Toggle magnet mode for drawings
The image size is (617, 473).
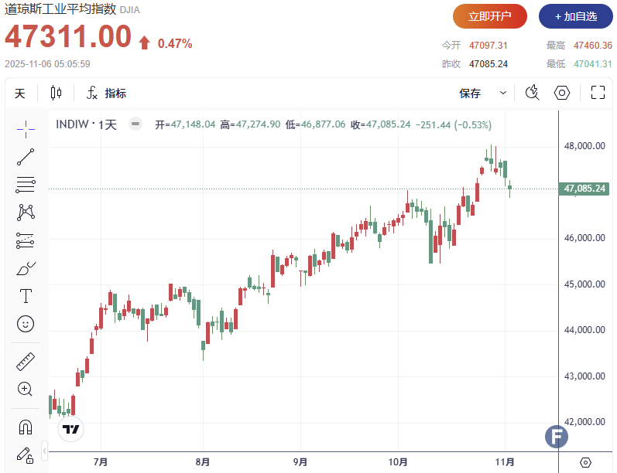tap(26, 426)
